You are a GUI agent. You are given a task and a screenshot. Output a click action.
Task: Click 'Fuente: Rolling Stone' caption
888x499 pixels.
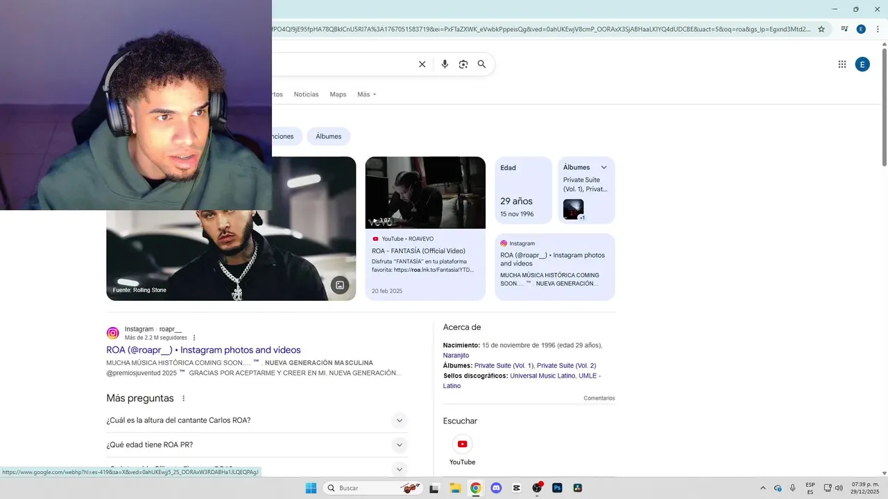139,290
